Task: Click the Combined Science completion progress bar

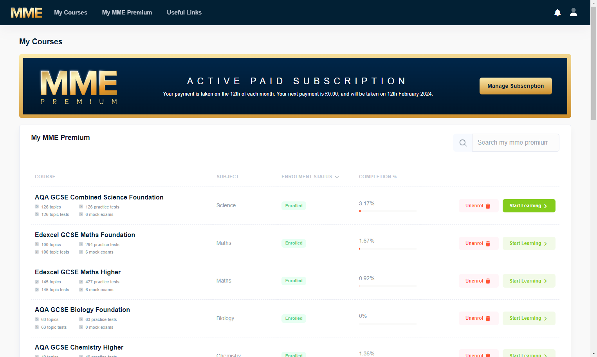Action: click(388, 211)
